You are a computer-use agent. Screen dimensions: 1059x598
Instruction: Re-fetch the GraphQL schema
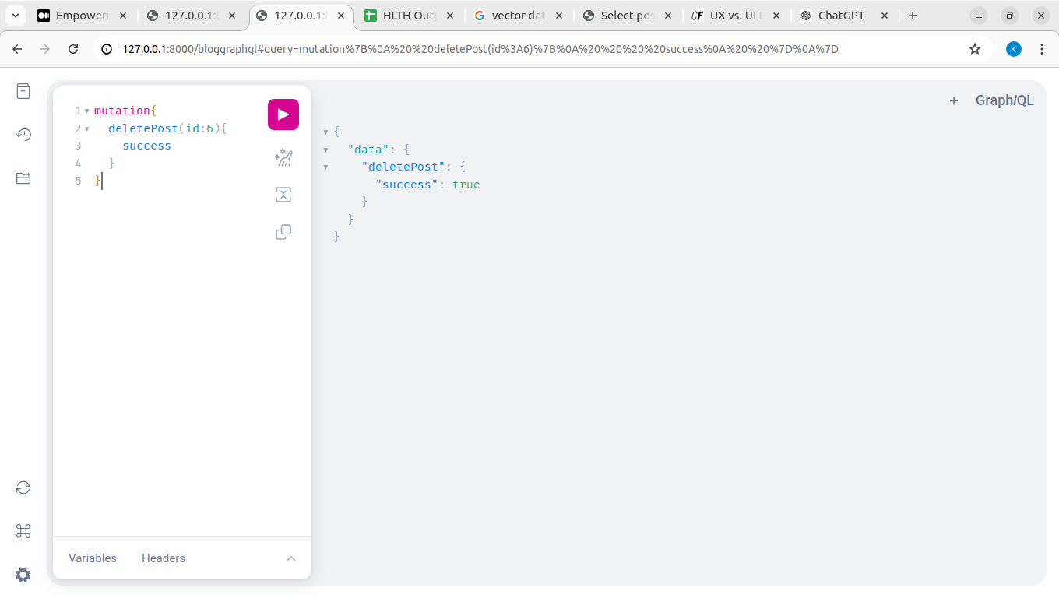23,487
